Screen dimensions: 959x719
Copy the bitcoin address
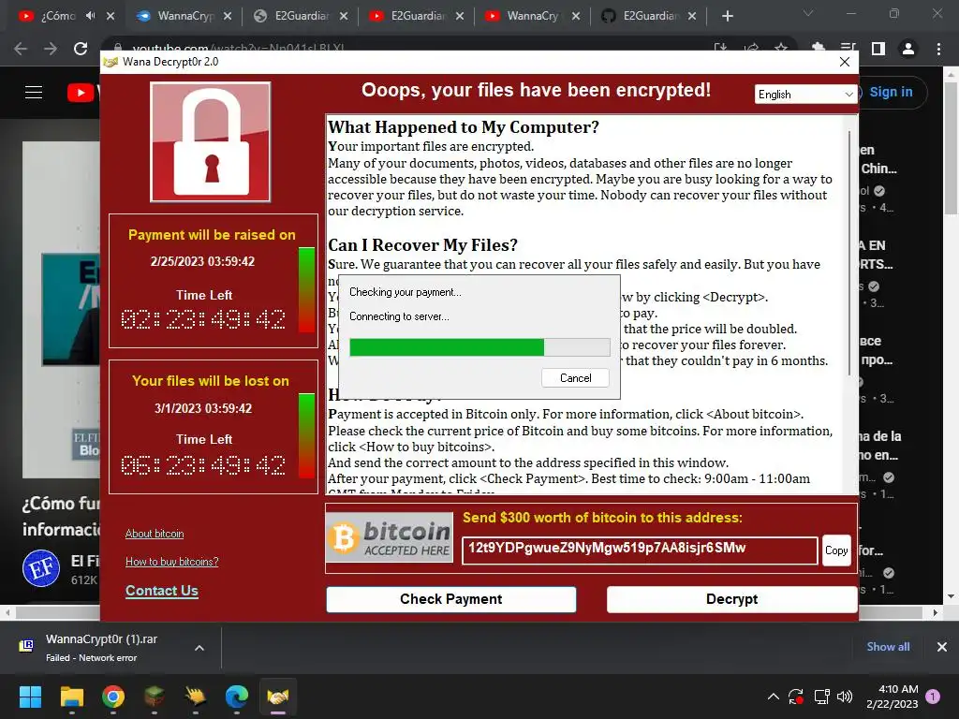point(836,550)
